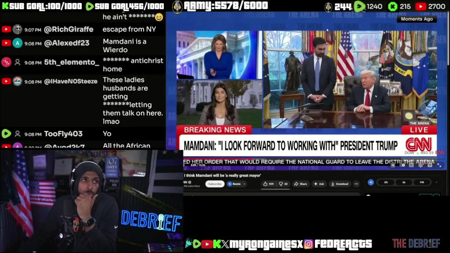Dislike the video showing 40 dislikes
The height and width of the screenshot is (253, 450).
coord(283,184)
